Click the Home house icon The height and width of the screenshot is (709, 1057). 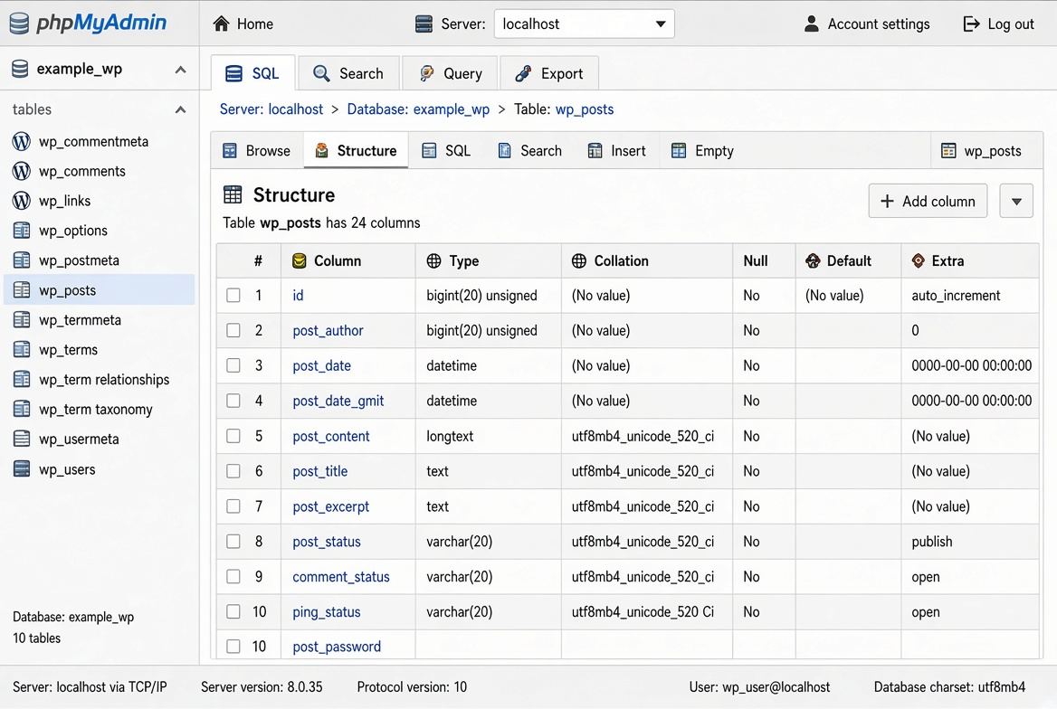click(x=221, y=24)
